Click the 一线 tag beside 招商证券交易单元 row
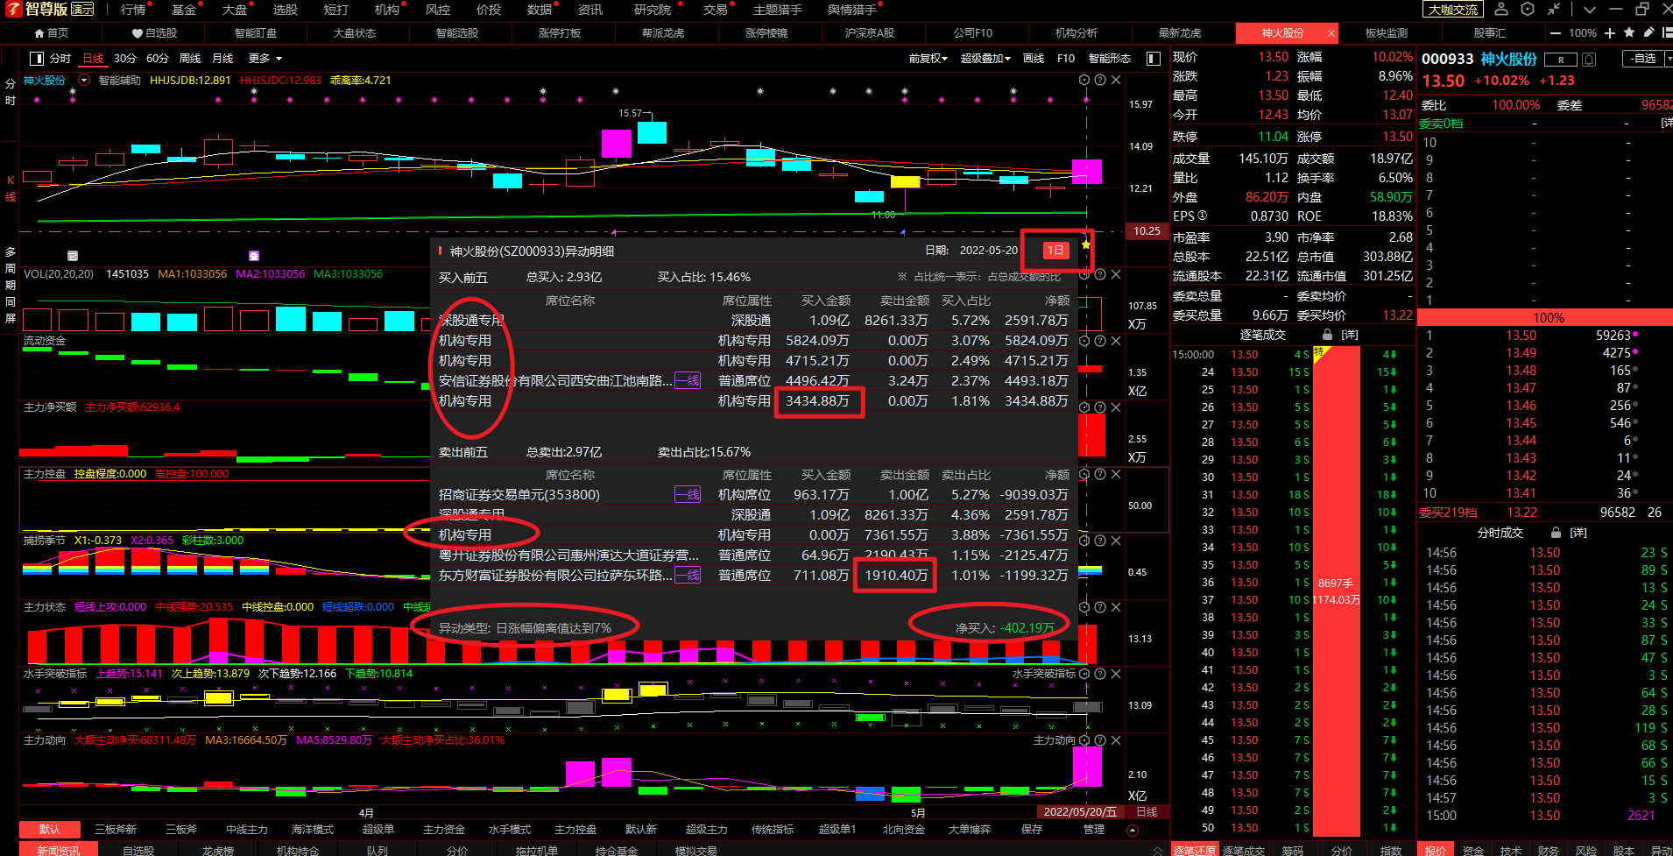Image resolution: width=1673 pixels, height=856 pixels. [688, 494]
